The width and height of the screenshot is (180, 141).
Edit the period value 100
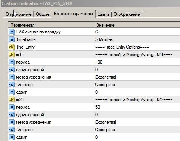[x=137, y=62]
